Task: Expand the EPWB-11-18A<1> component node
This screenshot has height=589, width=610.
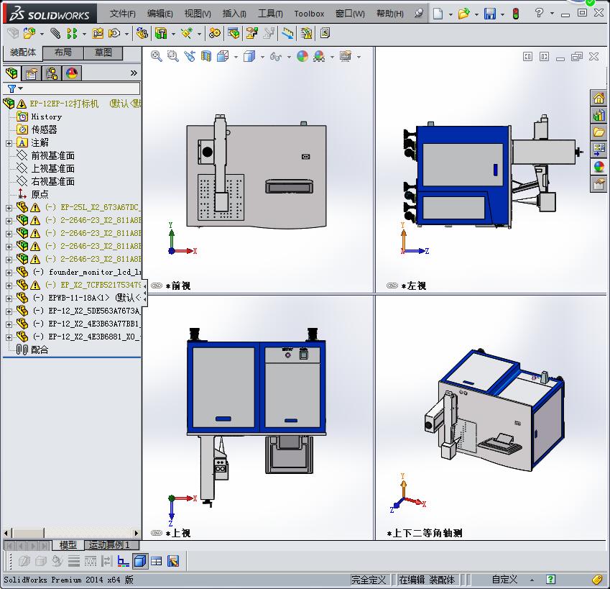Action: 9,298
